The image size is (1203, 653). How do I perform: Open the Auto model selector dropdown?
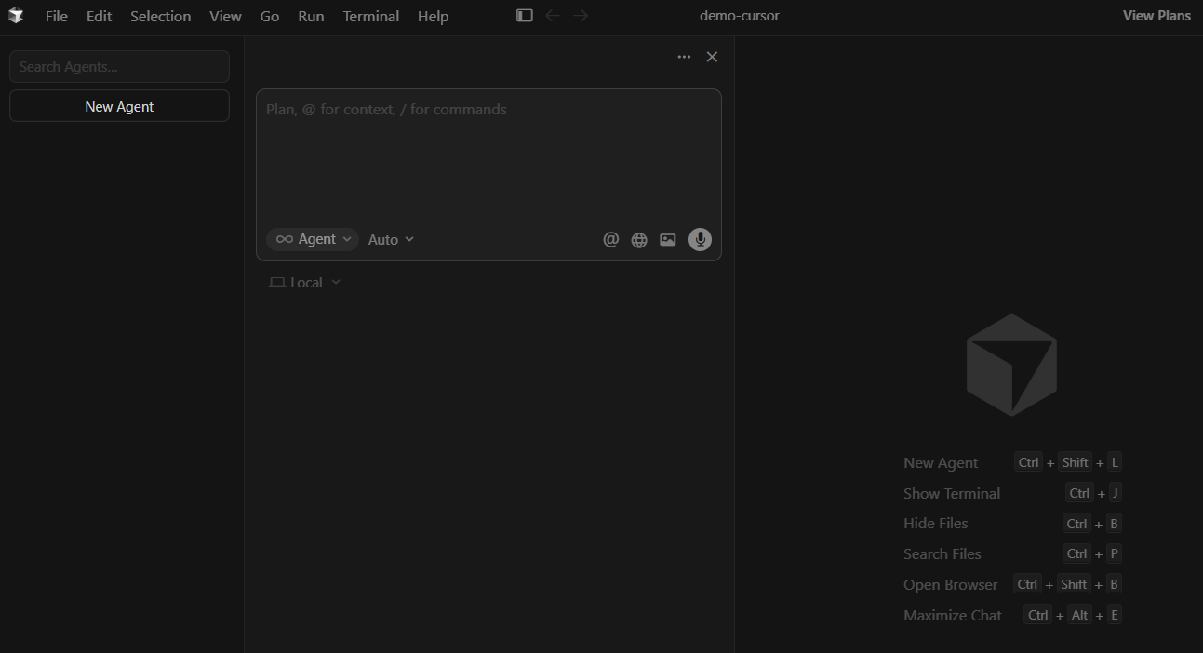tap(390, 239)
